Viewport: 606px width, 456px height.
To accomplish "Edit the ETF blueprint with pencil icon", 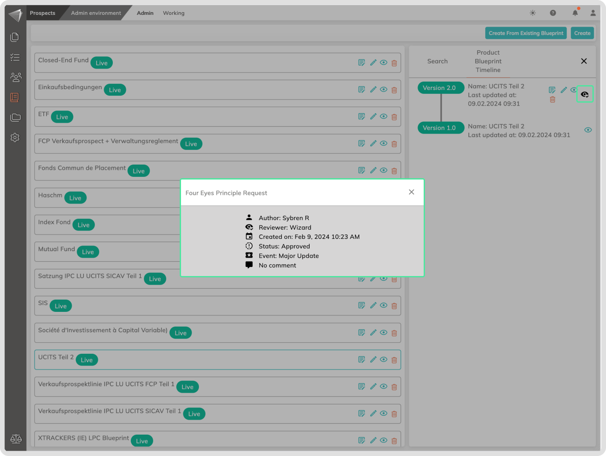I will point(373,117).
